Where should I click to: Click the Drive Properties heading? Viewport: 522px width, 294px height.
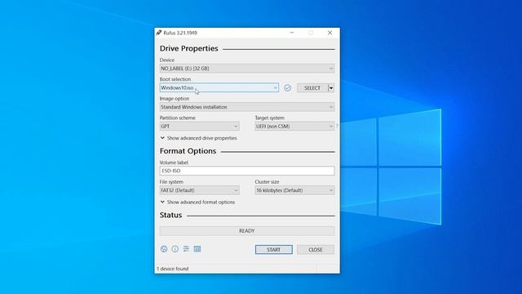[x=188, y=49]
